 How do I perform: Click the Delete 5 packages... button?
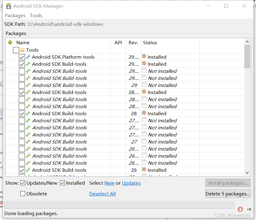point(228,194)
